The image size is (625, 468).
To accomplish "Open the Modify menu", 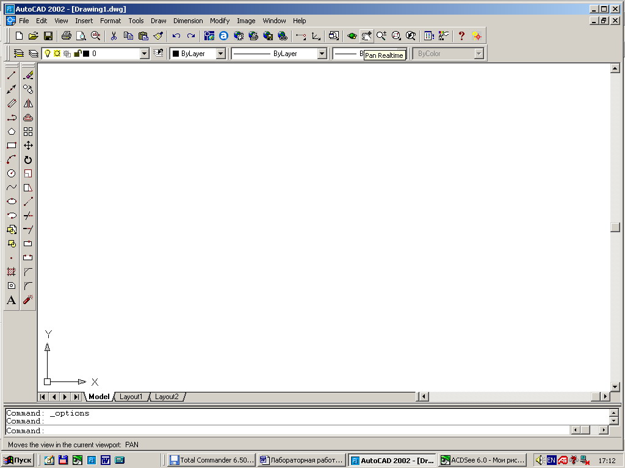I will [220, 21].
